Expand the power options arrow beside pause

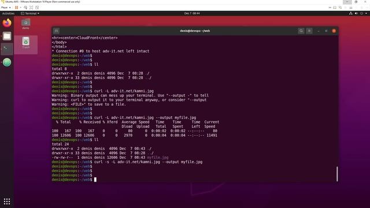pos(21,8)
